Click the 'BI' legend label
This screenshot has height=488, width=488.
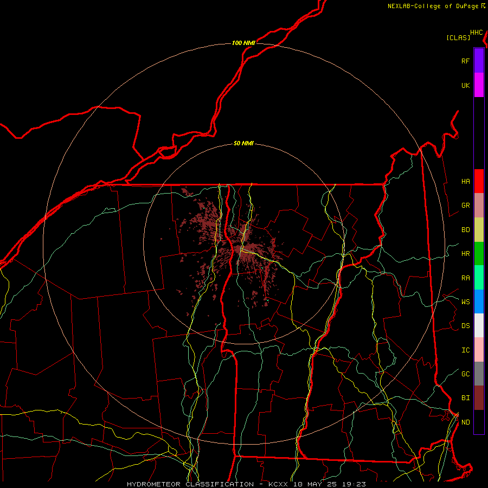tap(465, 398)
